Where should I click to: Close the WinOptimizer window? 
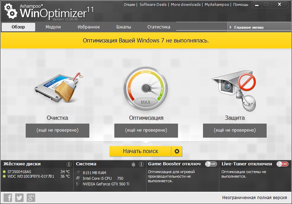pyautogui.click(x=280, y=4)
